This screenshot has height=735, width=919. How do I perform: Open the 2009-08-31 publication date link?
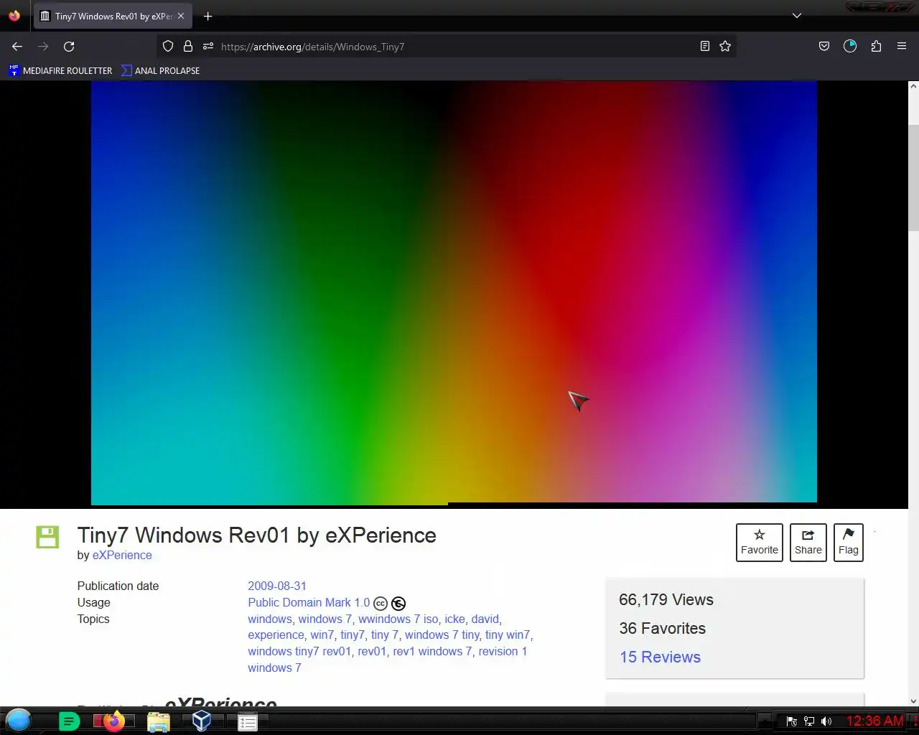pos(277,586)
